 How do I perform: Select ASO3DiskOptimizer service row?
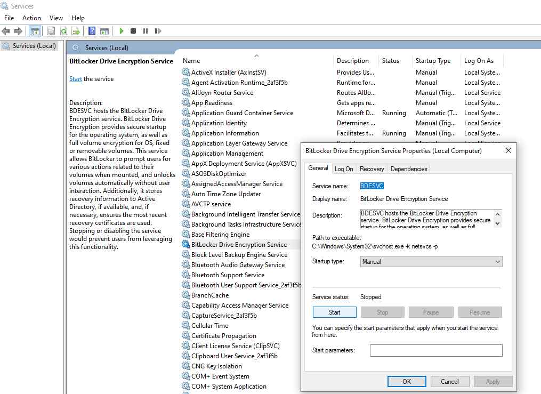coord(241,173)
